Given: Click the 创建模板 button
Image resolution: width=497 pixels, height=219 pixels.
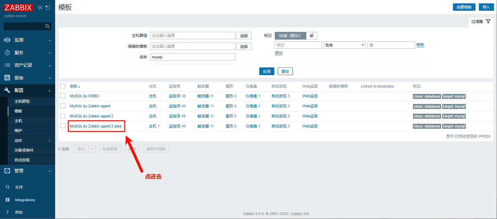Looking at the screenshot, I should click(464, 7).
